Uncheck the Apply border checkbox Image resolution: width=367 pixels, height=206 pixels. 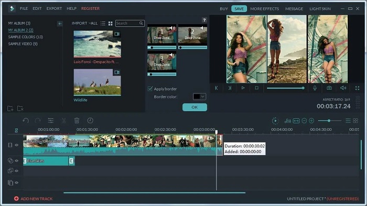point(150,89)
